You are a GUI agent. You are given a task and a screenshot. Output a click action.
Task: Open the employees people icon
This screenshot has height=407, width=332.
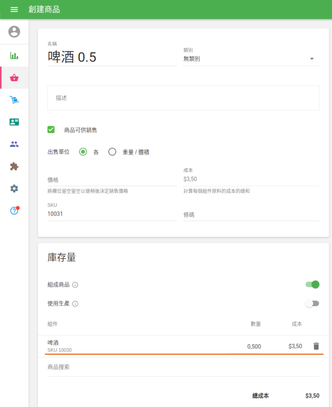tap(15, 144)
